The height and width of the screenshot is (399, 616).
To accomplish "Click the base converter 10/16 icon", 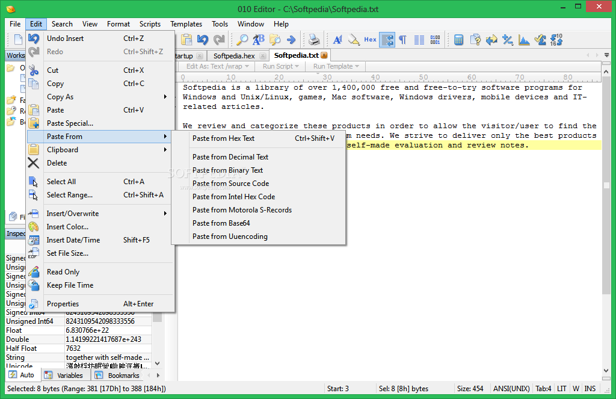I will (x=556, y=40).
